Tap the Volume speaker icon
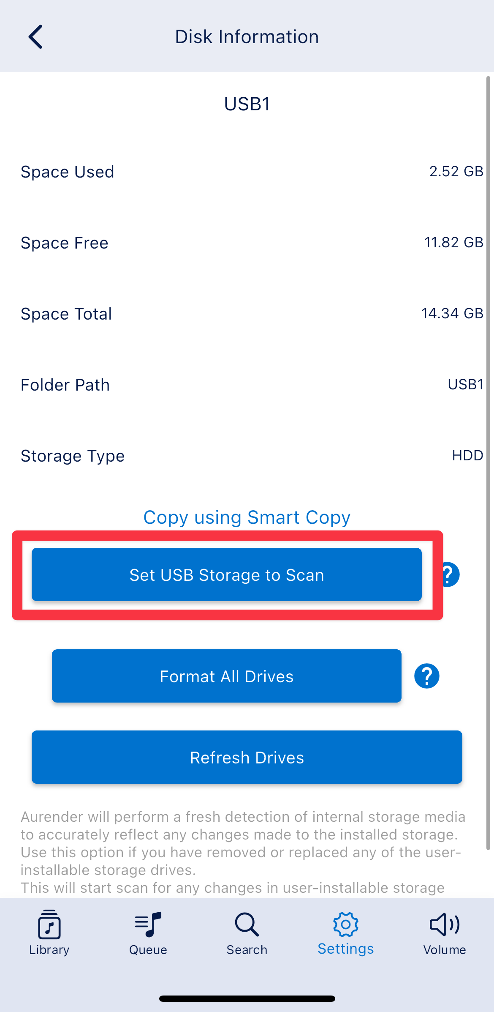494x1012 pixels. click(445, 924)
